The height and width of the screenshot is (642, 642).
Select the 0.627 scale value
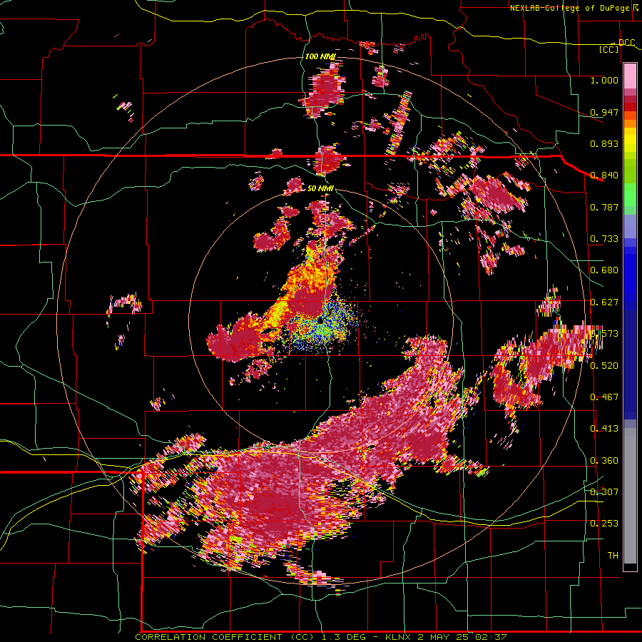point(604,302)
